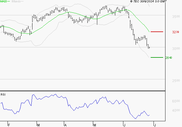Click the 3500 price axis label
Screen dimensions: 182x127
click(x=176, y=16)
